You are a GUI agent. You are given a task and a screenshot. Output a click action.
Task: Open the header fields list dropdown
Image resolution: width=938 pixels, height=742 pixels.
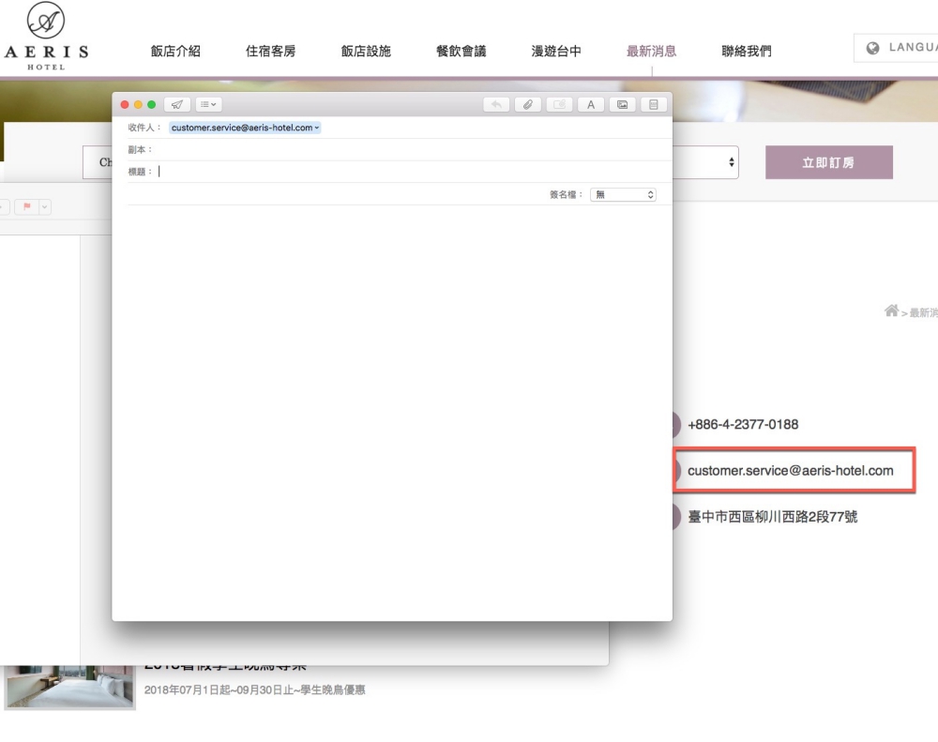[x=209, y=105]
